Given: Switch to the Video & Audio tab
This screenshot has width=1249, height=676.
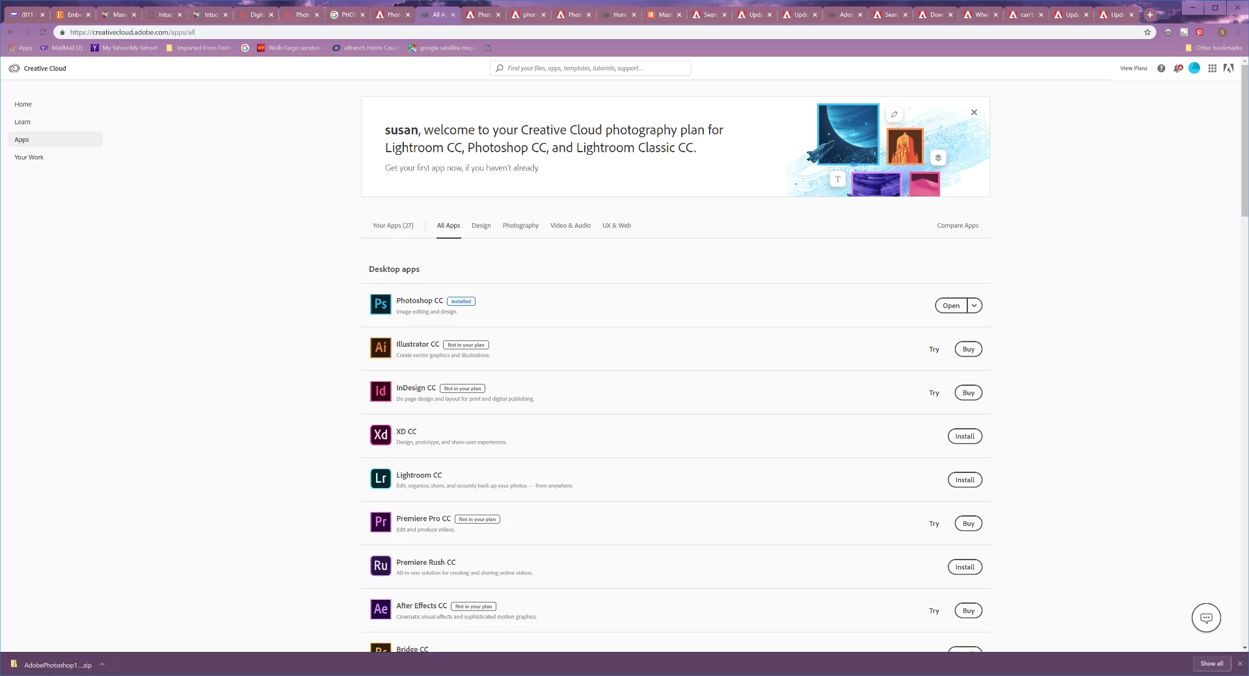Looking at the screenshot, I should [x=571, y=226].
